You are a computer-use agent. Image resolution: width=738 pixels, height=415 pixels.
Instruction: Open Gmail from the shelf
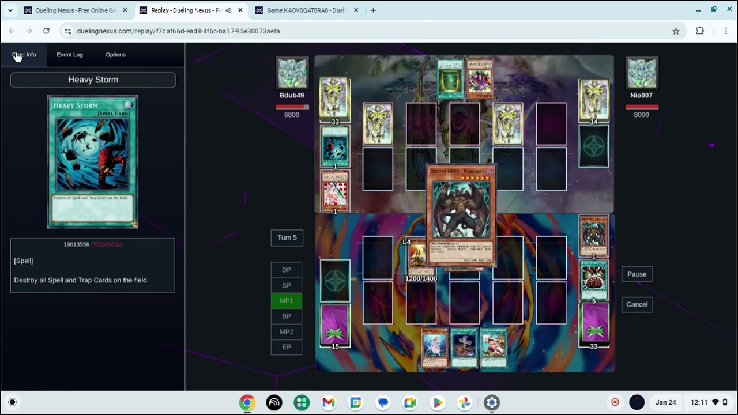329,402
